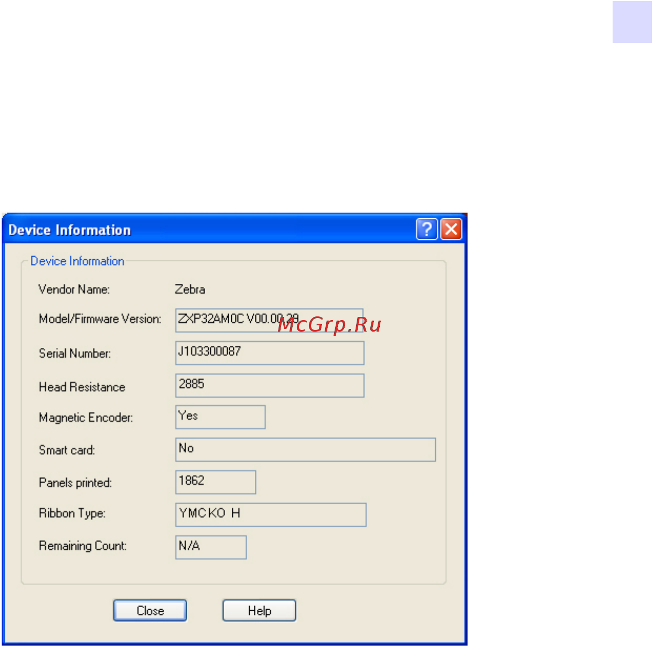Click the Head Resistance label
Viewport: 653px width, 648px height.
[82, 387]
